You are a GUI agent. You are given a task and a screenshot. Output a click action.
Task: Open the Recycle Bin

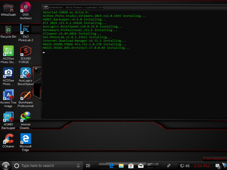pos(8,31)
